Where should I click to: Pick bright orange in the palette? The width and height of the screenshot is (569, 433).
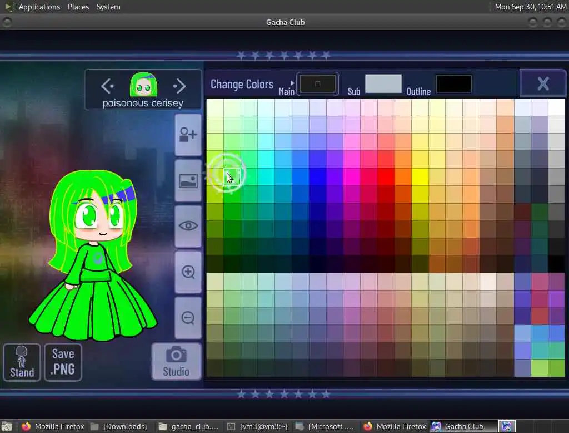403,176
